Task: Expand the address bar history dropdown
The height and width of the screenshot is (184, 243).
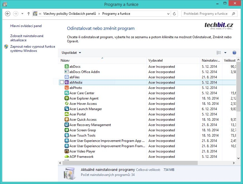Action: (x=168, y=14)
